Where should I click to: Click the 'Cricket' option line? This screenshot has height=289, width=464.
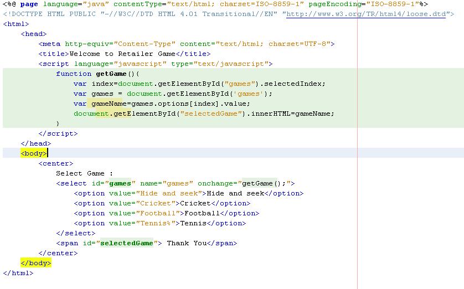162,204
